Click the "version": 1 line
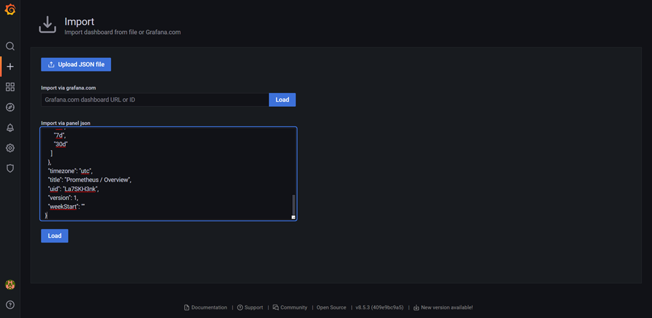The image size is (652, 318). coord(63,198)
